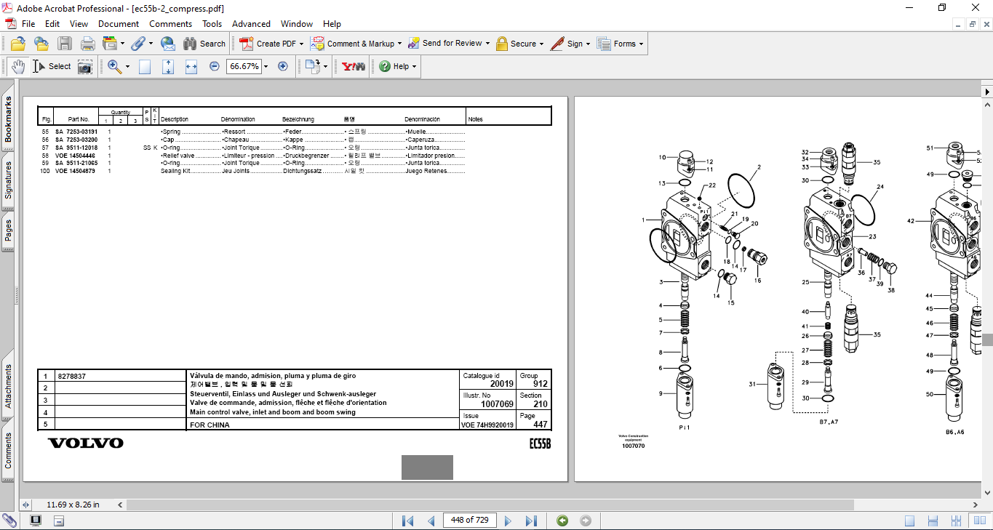Click green Previous View arrow
The width and height of the screenshot is (993, 530).
tap(562, 521)
